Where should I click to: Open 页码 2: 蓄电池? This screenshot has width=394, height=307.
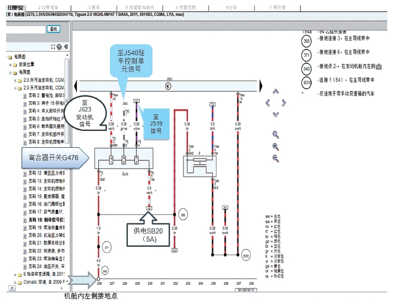(x=47, y=96)
